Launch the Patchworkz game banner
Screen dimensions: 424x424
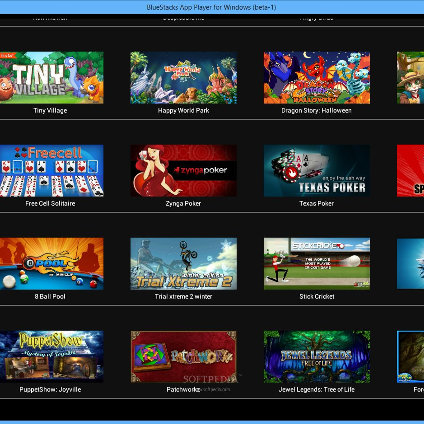[183, 356]
